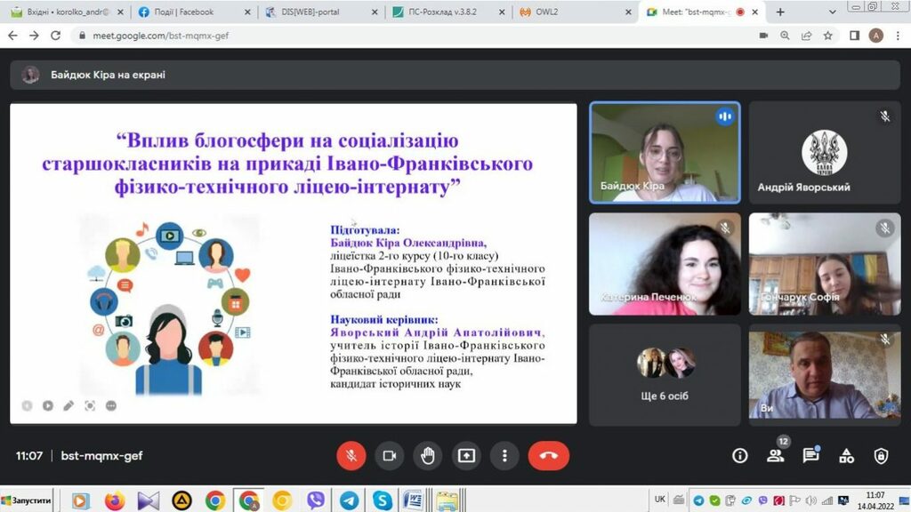Unmute the microphone in the call controls
The height and width of the screenshot is (512, 911).
pyautogui.click(x=351, y=456)
